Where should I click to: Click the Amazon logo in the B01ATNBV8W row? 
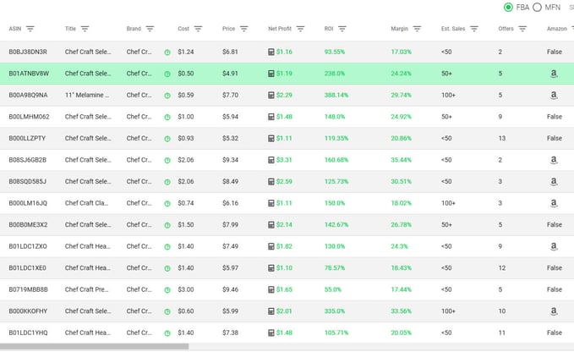(554, 74)
